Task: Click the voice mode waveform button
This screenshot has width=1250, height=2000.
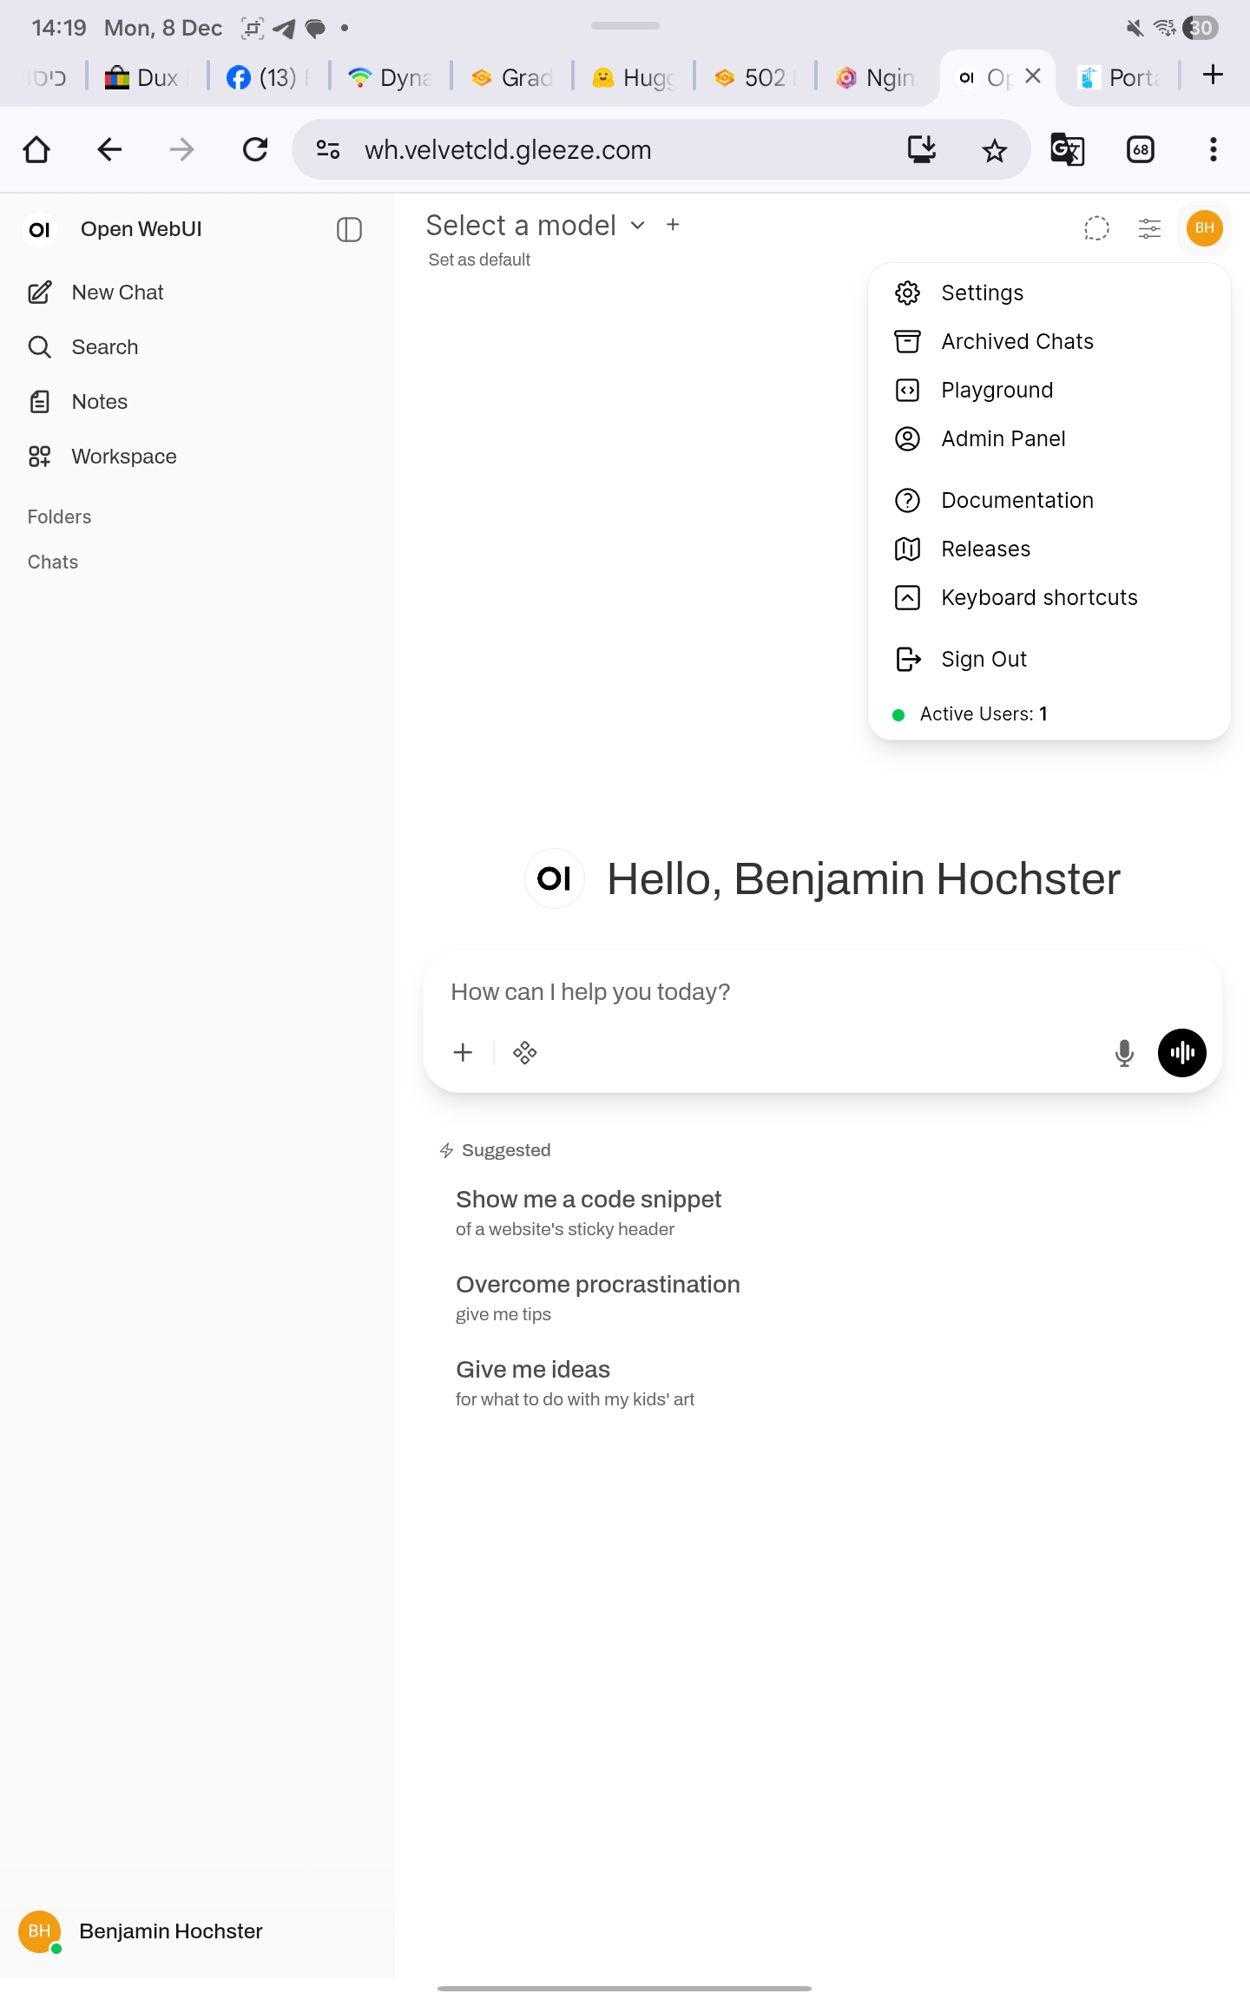Action: (x=1181, y=1053)
